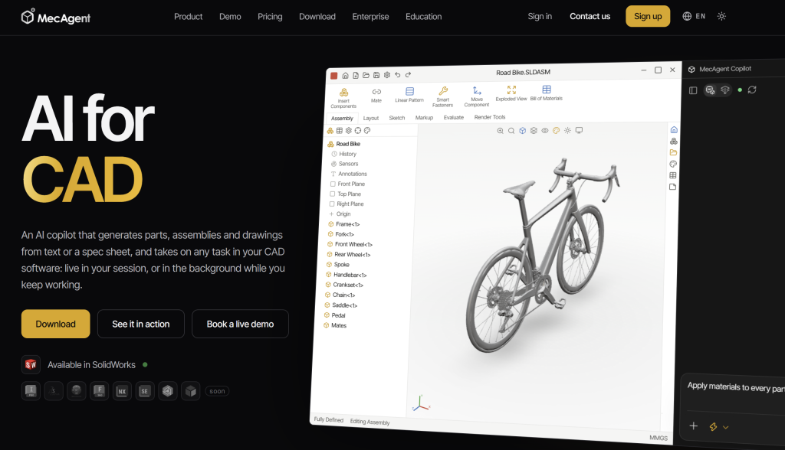Switch to the Sketch tab

click(x=397, y=118)
